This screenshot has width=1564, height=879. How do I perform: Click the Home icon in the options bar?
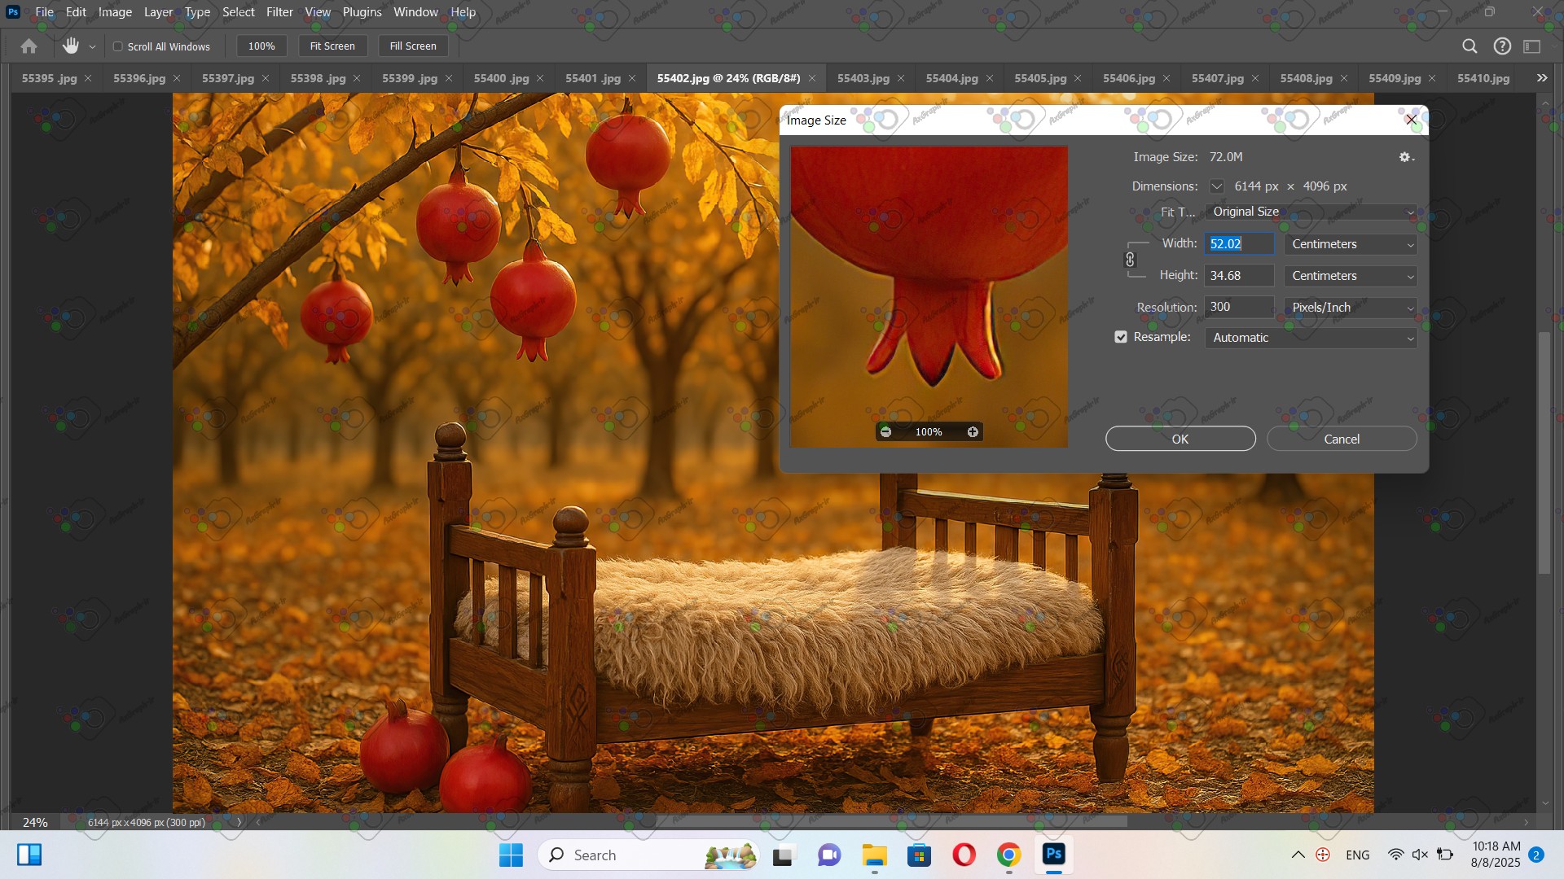pyautogui.click(x=29, y=46)
